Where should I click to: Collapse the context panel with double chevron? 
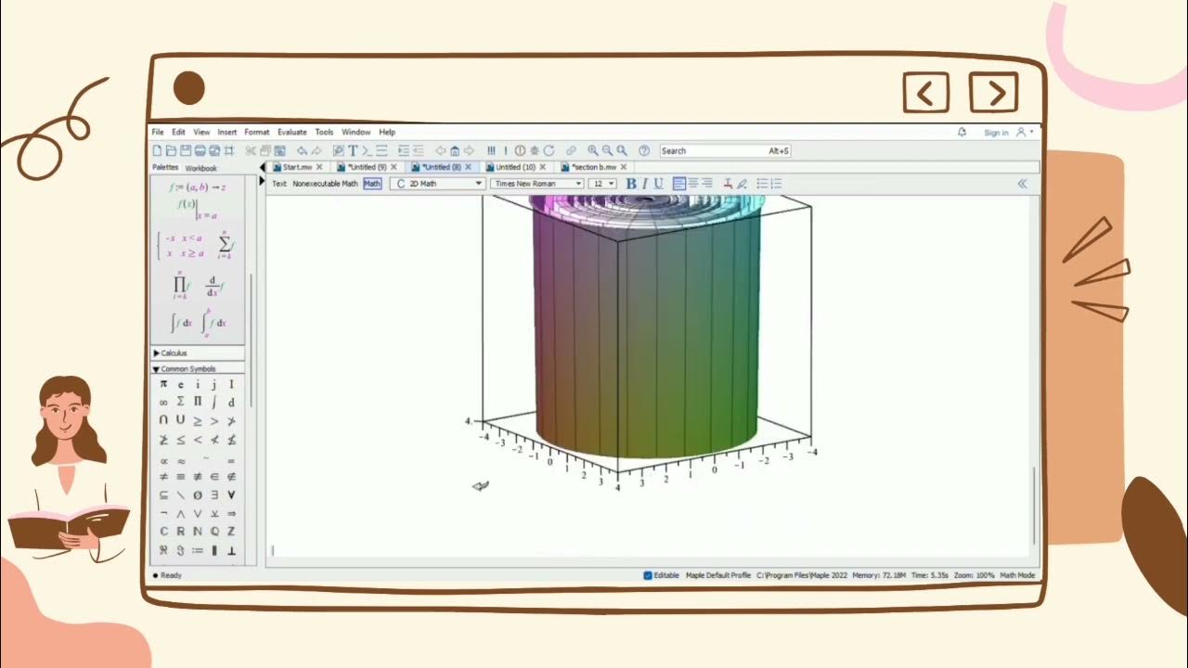click(1023, 184)
